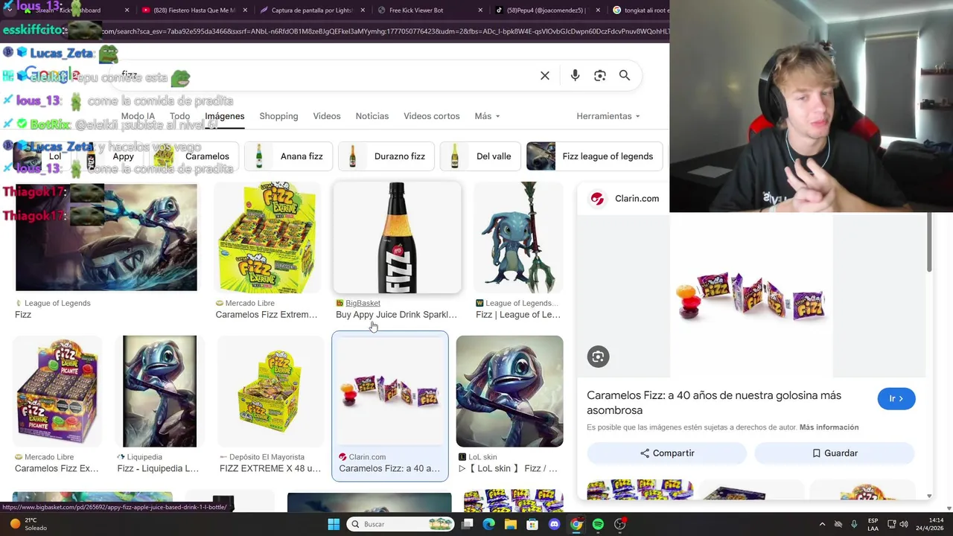
Task: Expand the Más menu
Action: coord(487,116)
